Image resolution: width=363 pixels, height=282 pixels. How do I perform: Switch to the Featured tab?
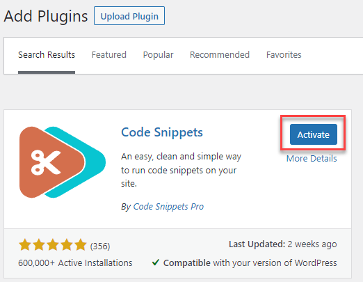tap(109, 55)
